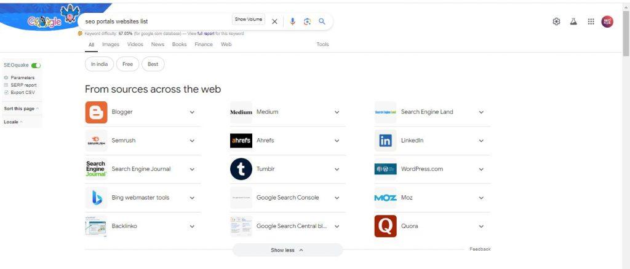The image size is (630, 269).
Task: Click the Feedback link
Action: tap(480, 249)
